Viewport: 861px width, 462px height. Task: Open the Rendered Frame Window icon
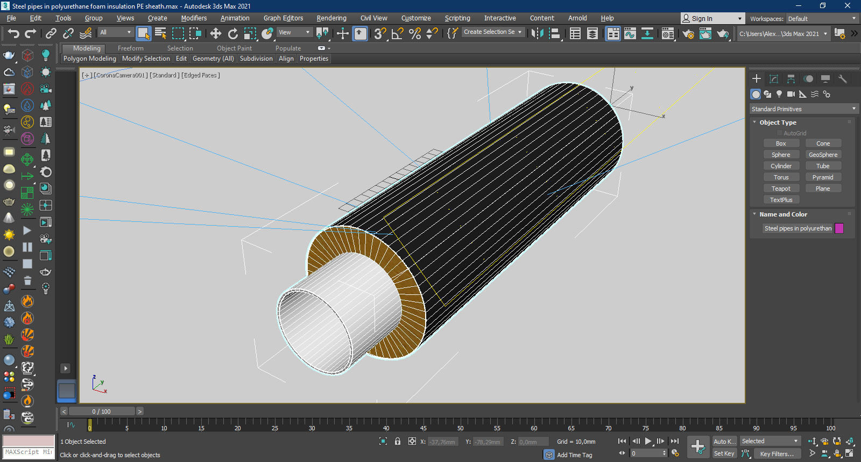pos(705,33)
